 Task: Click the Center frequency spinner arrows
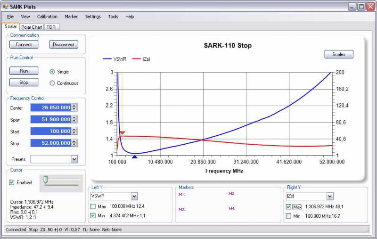tap(74, 107)
